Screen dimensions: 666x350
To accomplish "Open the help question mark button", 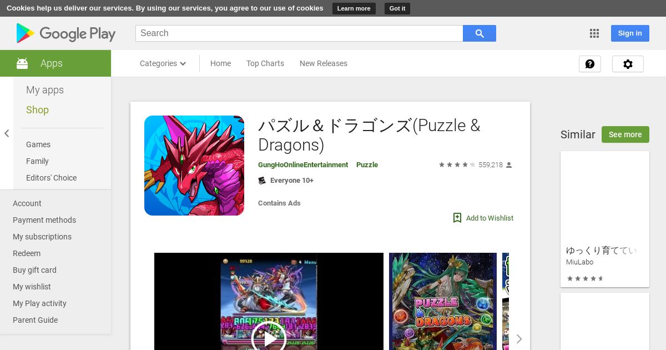I will tap(590, 64).
